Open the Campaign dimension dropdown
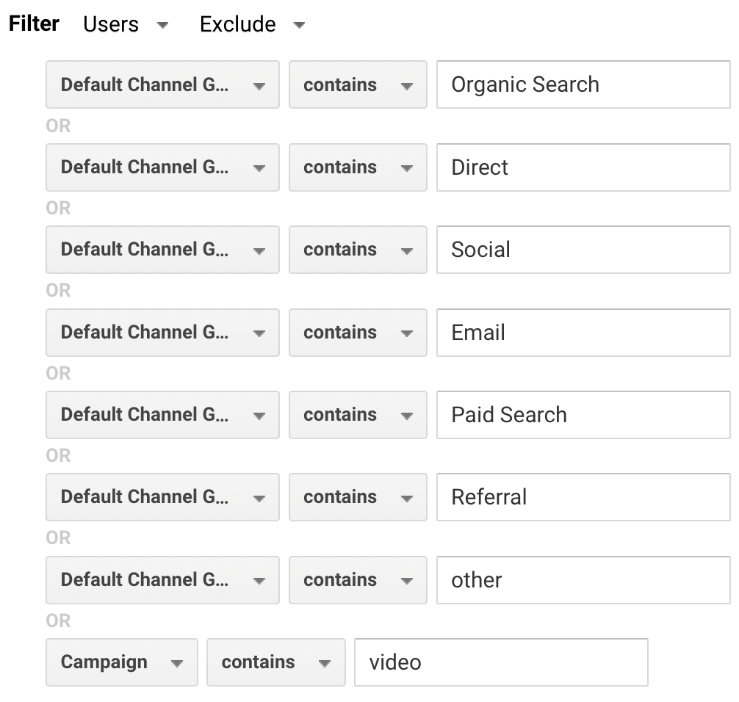The image size is (739, 702). pos(121,662)
